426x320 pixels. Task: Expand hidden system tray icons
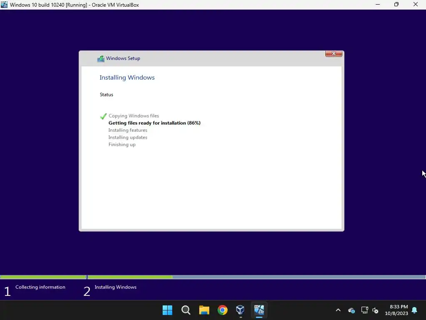coord(338,310)
